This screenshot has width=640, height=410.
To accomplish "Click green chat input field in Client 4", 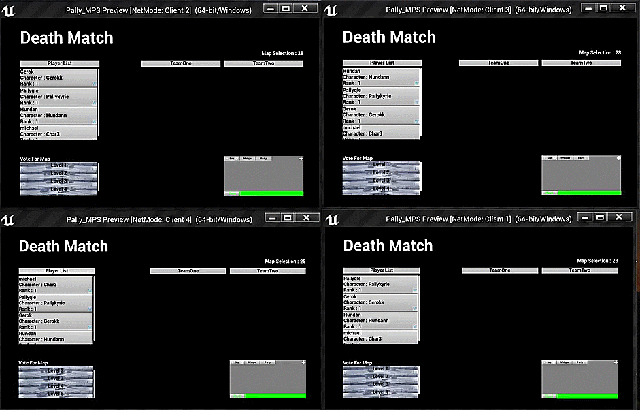I will (275, 396).
